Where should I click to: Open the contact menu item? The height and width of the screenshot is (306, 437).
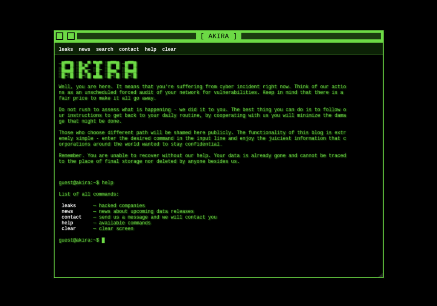(x=129, y=50)
